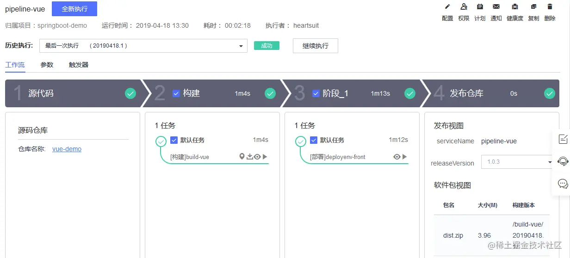This screenshot has width=570, height=258.
Task: Click the 构建 stage success checkmark
Action: coord(270,93)
